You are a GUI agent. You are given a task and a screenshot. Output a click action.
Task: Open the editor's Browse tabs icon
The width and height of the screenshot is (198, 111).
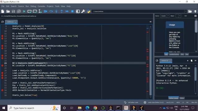click(2, 22)
